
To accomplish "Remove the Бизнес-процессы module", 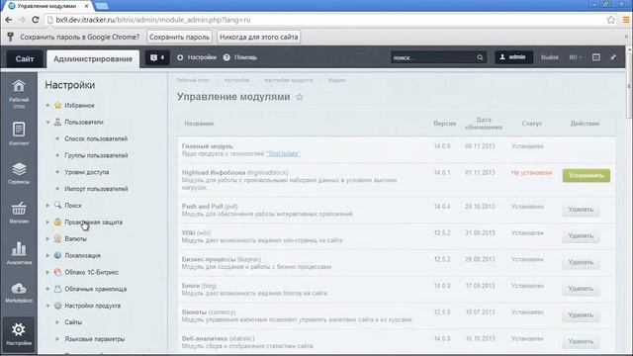I will coord(581,262).
